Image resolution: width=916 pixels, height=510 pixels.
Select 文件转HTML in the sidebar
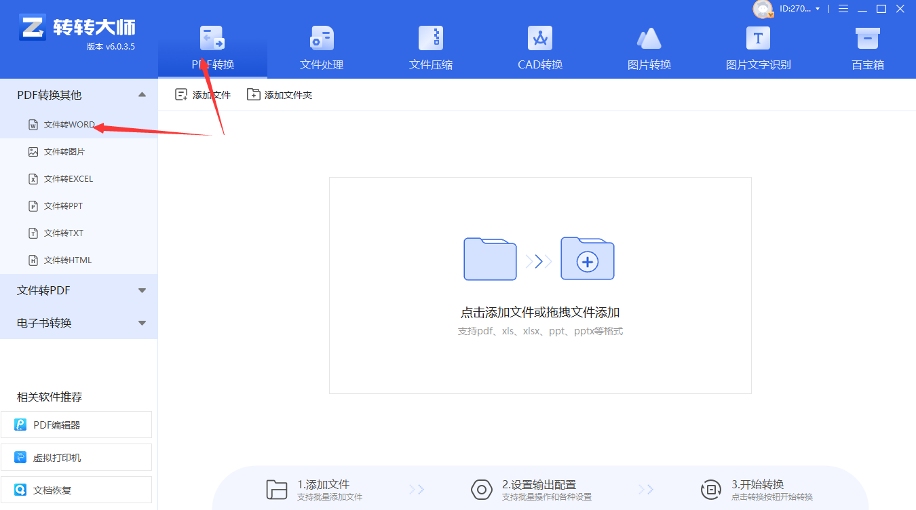pyautogui.click(x=79, y=260)
